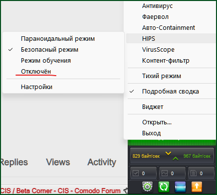Click the green status bar of widget

(172, 142)
